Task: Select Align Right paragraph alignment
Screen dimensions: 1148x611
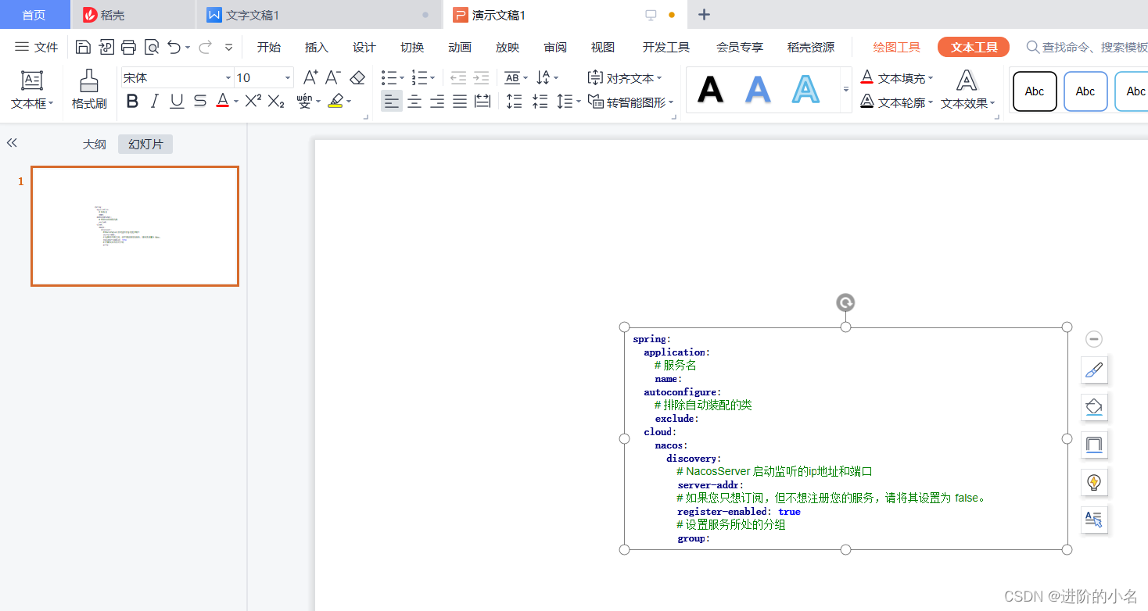Action: pos(437,101)
